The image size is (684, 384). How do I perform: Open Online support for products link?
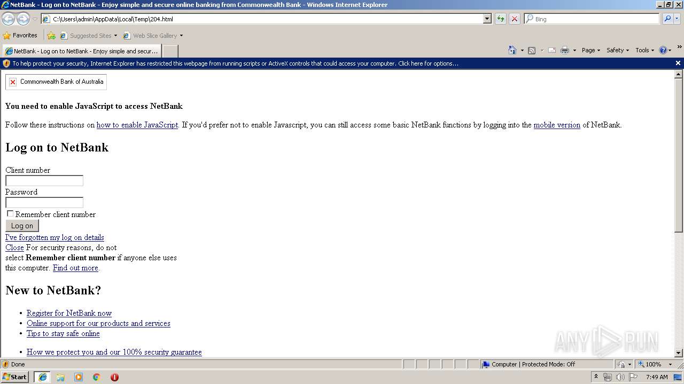[98, 323]
